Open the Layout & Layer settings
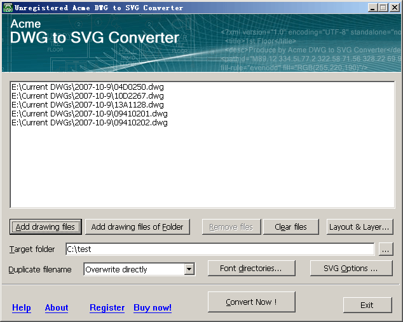Viewport: 403px width, 322px height. pos(359,227)
